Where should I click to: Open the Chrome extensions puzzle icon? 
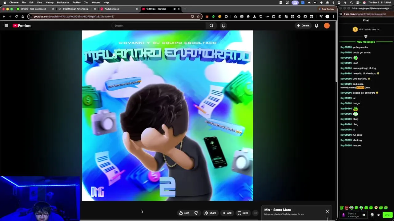[226, 17]
